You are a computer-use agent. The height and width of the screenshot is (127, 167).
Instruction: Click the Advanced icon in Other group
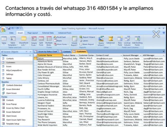point(111,41)
